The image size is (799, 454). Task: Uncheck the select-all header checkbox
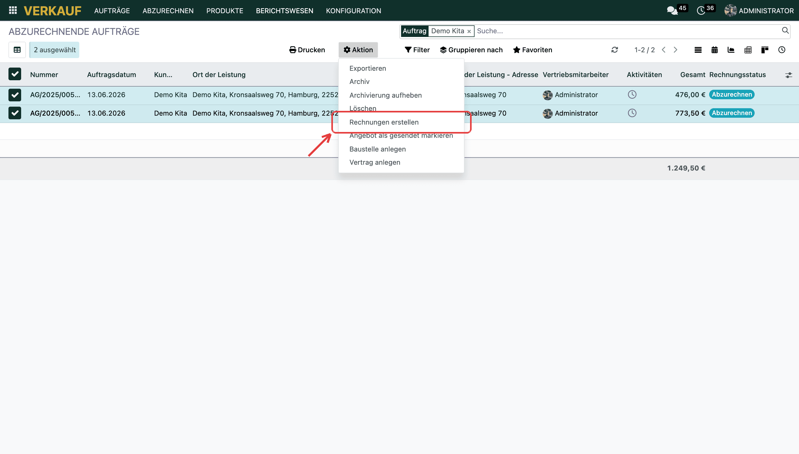click(15, 74)
